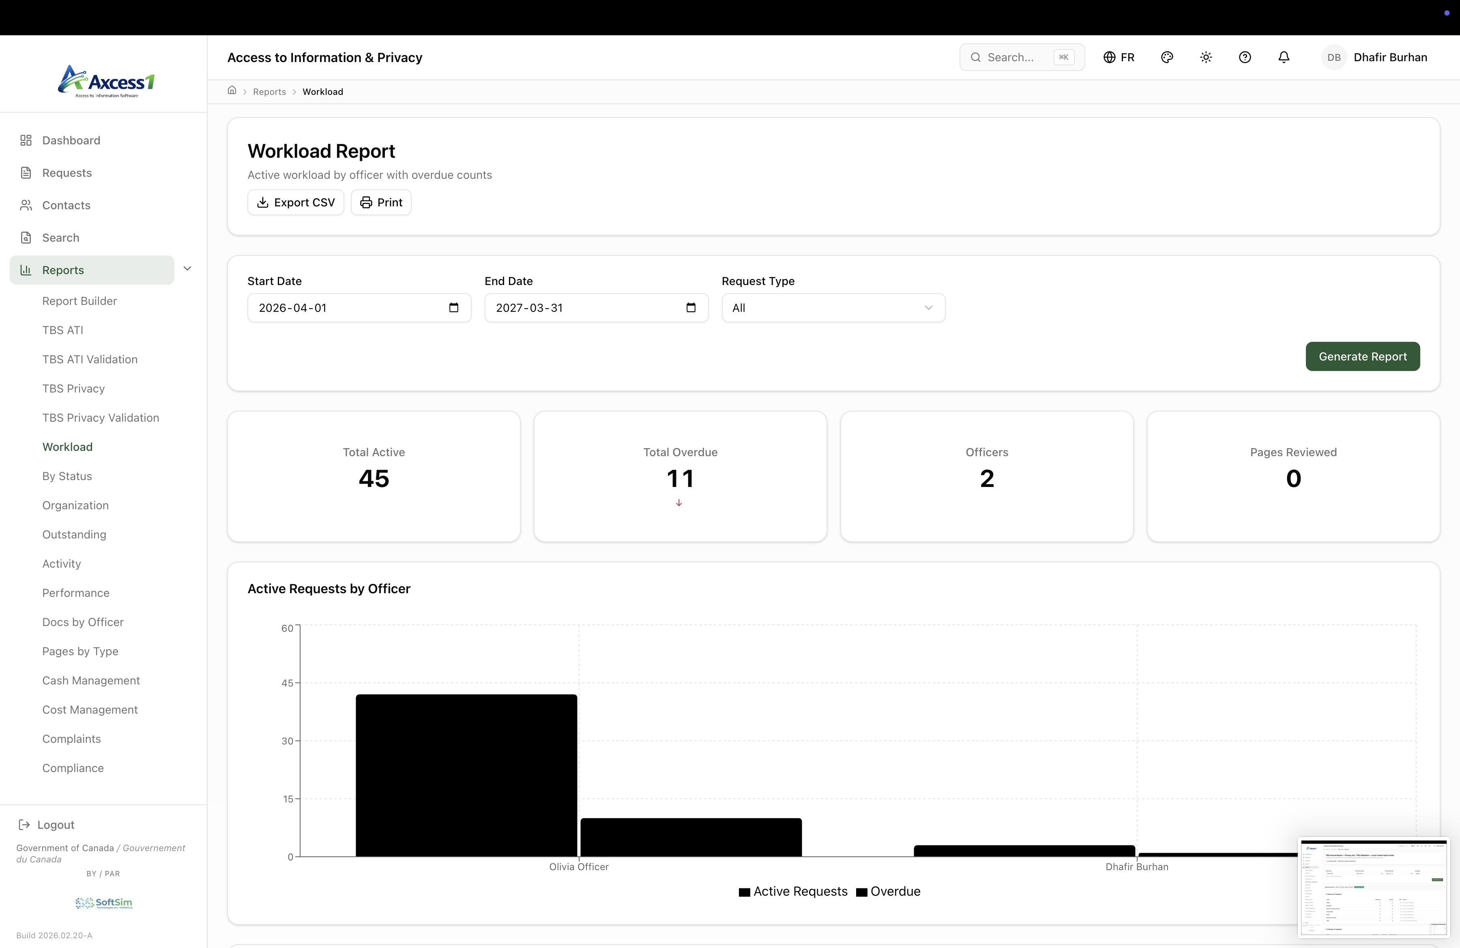Open the Request Type dropdown
Screen dimensions: 1460x948
[x=833, y=307]
